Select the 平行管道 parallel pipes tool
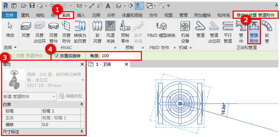 click(x=228, y=32)
